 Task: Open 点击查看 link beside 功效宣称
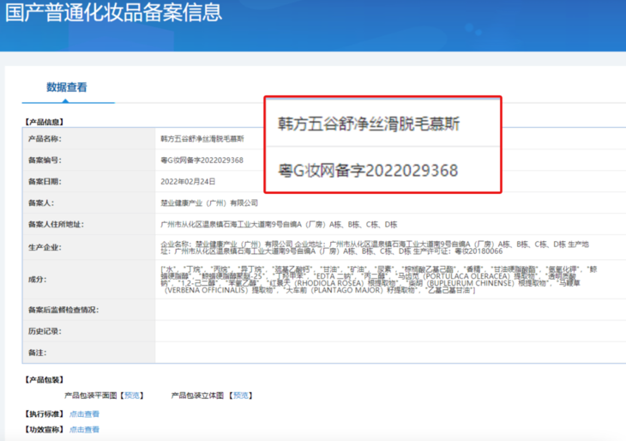pos(84,429)
